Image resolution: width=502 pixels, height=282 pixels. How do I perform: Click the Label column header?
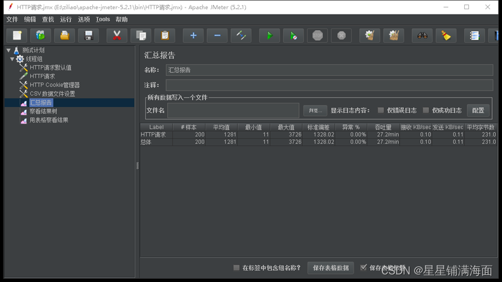click(156, 128)
